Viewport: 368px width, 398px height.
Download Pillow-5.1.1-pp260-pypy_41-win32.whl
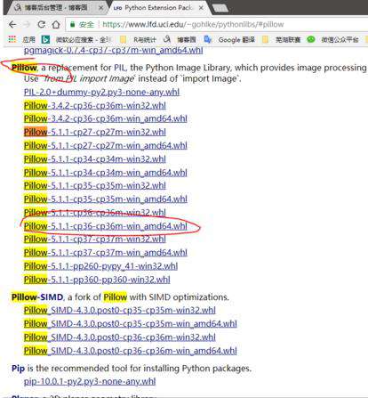pyautogui.click(x=100, y=266)
